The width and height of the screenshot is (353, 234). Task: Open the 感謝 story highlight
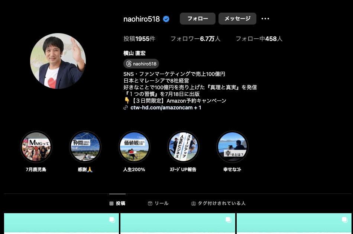click(x=85, y=147)
